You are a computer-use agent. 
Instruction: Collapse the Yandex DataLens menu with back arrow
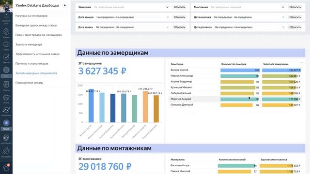point(65,5)
